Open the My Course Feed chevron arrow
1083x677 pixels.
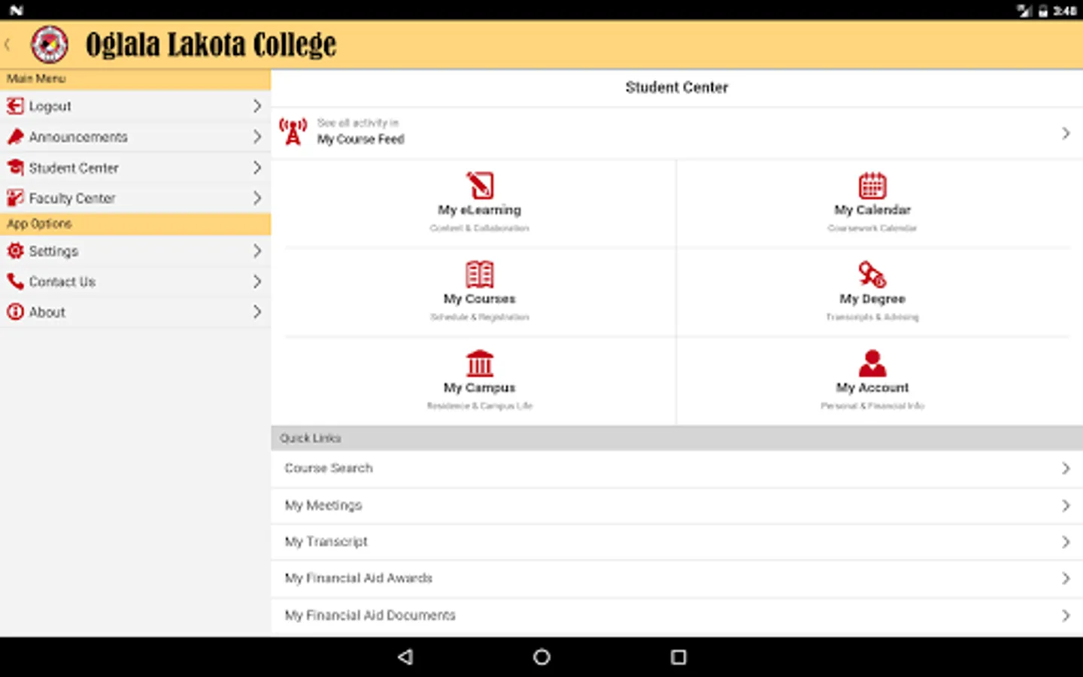(x=1066, y=133)
